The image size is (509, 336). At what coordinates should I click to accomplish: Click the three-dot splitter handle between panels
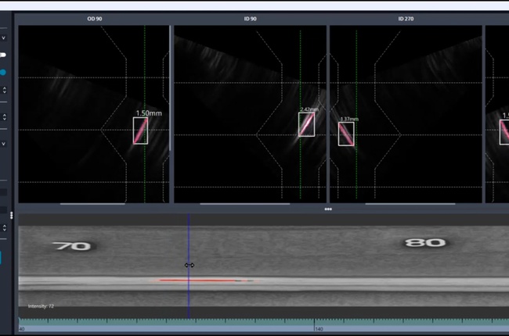(328, 209)
